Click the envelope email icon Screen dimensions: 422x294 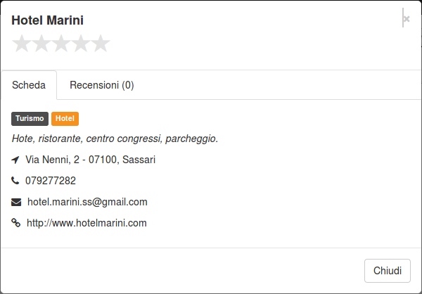pyautogui.click(x=16, y=202)
